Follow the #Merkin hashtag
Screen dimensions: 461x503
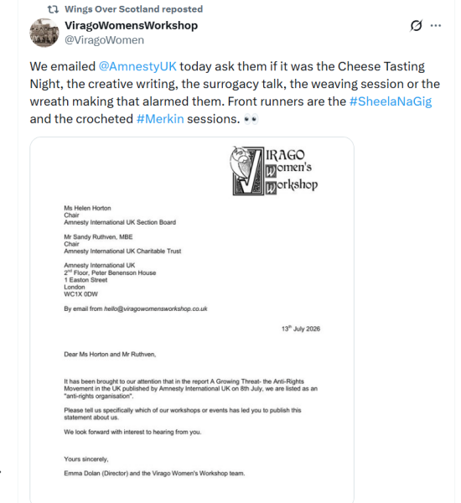pos(160,119)
